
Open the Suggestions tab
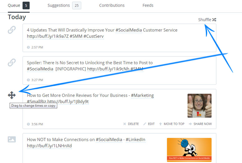59,5
